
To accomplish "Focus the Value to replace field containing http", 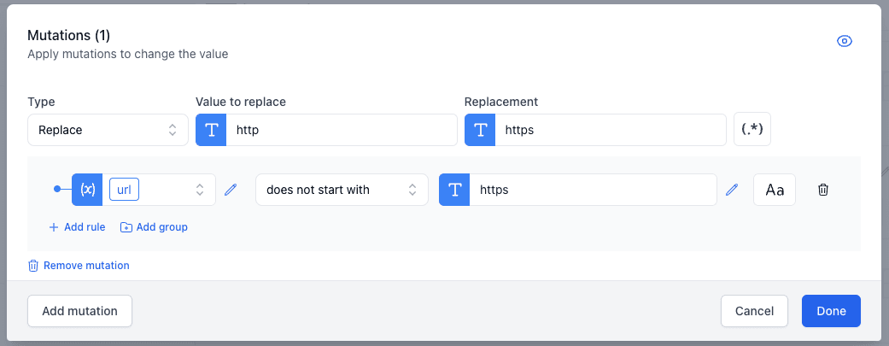I will (342, 130).
